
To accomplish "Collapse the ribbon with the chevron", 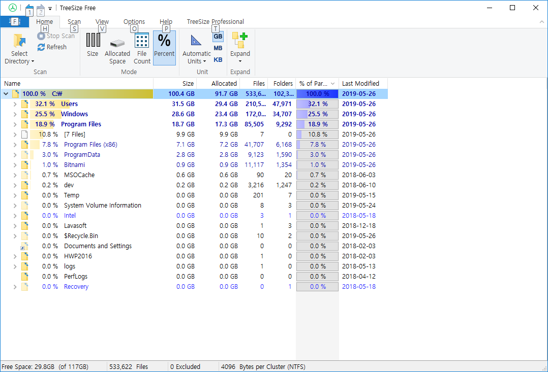I will pos(542,22).
